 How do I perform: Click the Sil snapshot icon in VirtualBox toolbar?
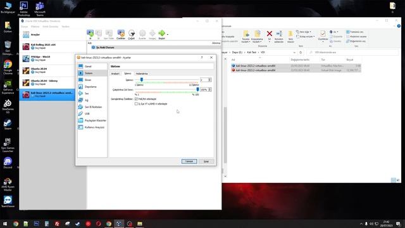(99, 34)
